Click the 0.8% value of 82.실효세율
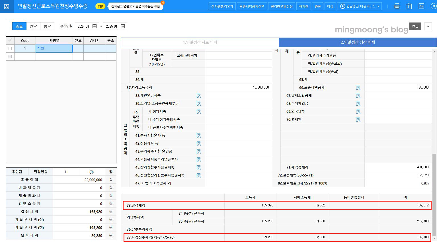437x244 pixels. click(425, 183)
